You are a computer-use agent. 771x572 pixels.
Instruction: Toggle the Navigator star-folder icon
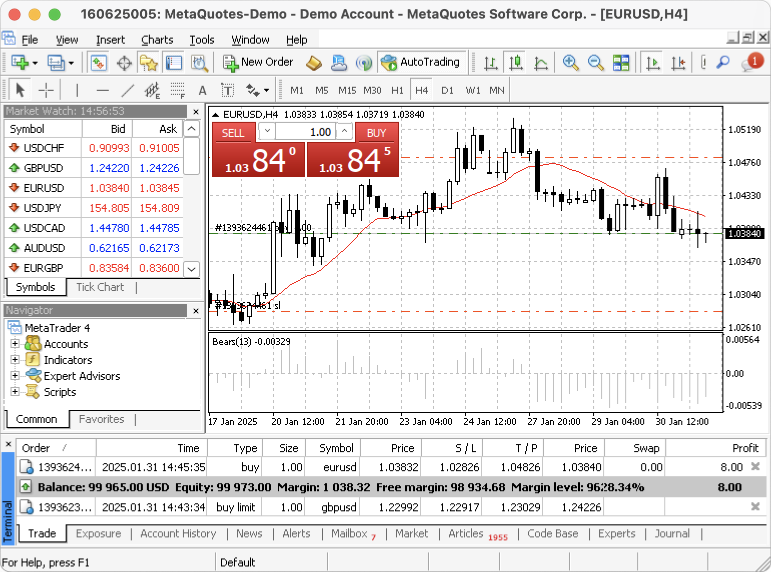[148, 63]
